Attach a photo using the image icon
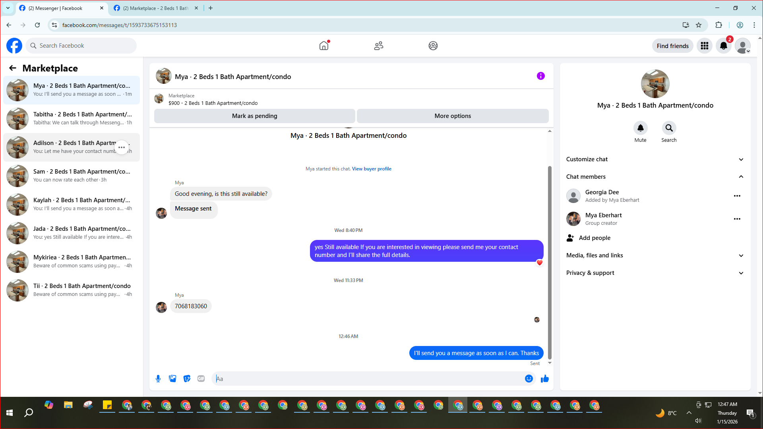The width and height of the screenshot is (763, 429). point(172,379)
